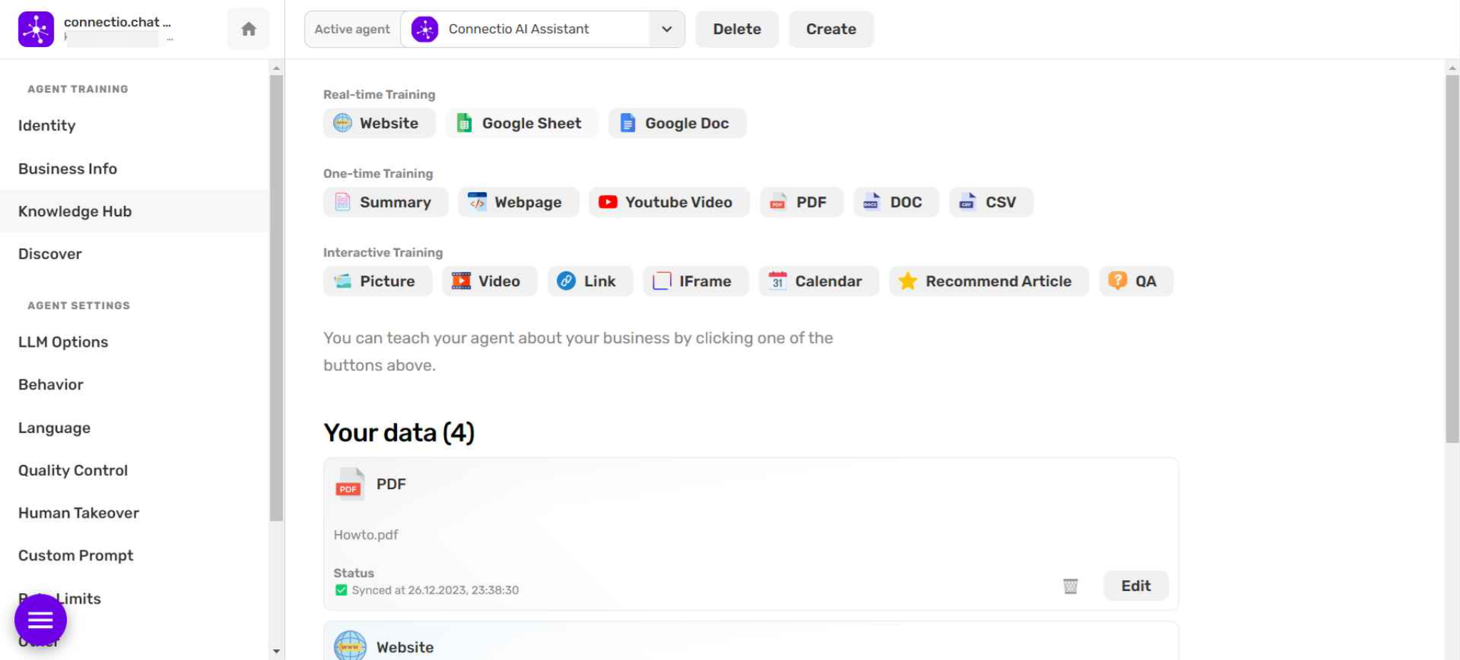This screenshot has width=1460, height=660.
Task: Click the main page vertical scrollbar thumb
Action: [1452, 258]
